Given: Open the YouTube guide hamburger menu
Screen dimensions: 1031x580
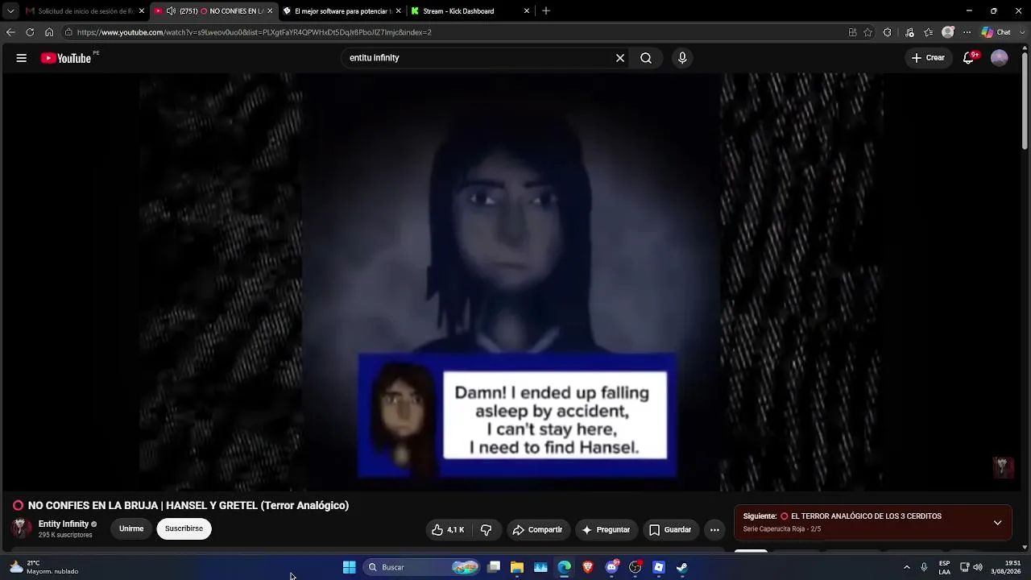Looking at the screenshot, I should pos(22,58).
